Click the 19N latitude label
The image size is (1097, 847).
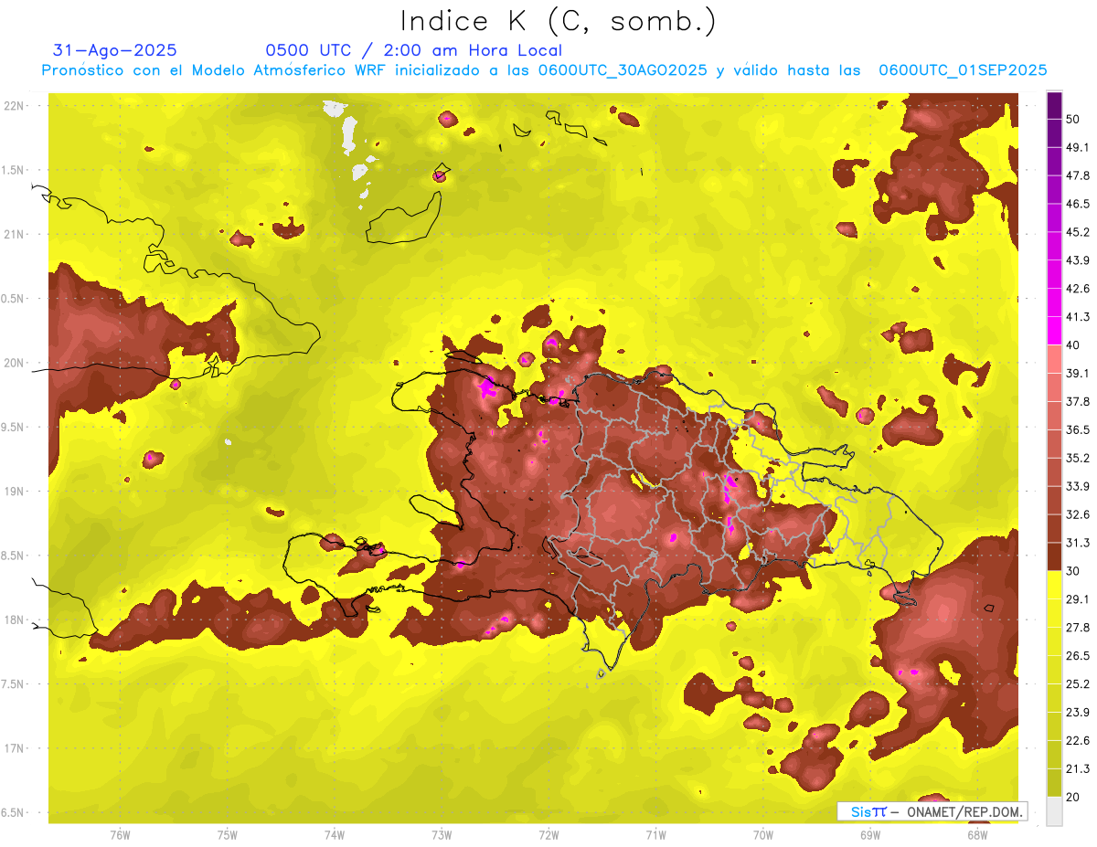[x=16, y=492]
